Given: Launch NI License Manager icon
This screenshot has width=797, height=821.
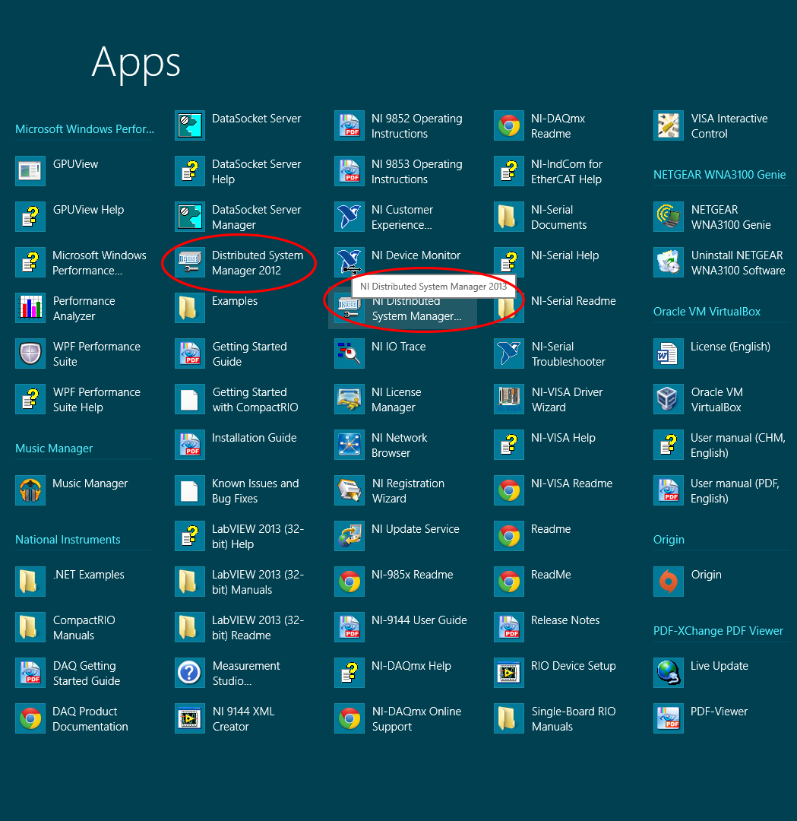Looking at the screenshot, I should pyautogui.click(x=349, y=399).
